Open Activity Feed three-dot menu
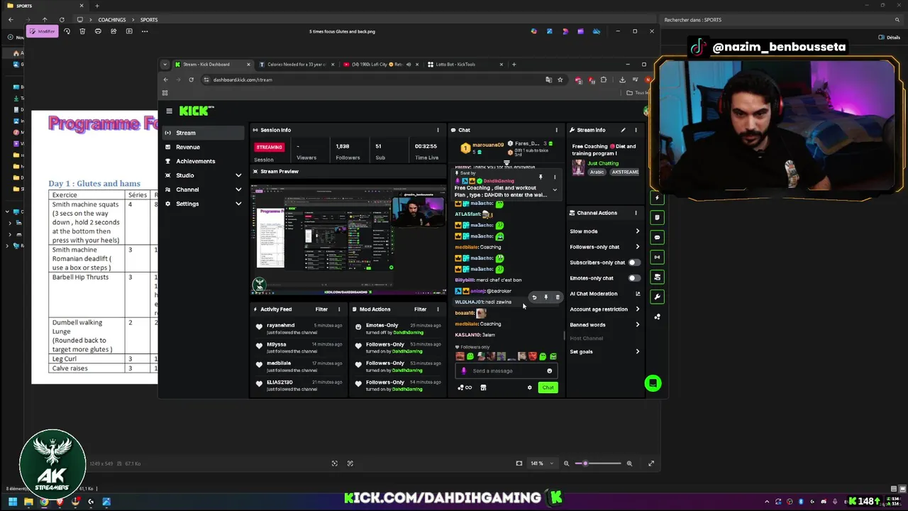Viewport: 908px width, 511px height. tap(339, 309)
